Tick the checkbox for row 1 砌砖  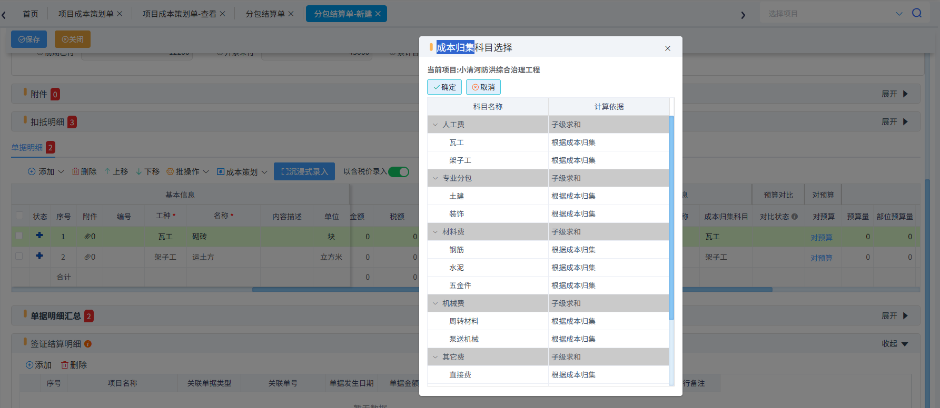pyautogui.click(x=19, y=236)
